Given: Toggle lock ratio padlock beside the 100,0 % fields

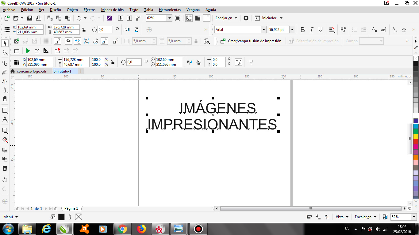Looking at the screenshot, I should pyautogui.click(x=113, y=62).
